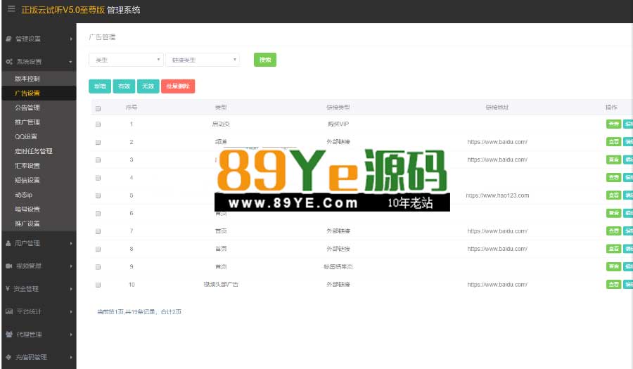Click the 广告管理 page title
Screen dimensions: 633x369
[102, 37]
